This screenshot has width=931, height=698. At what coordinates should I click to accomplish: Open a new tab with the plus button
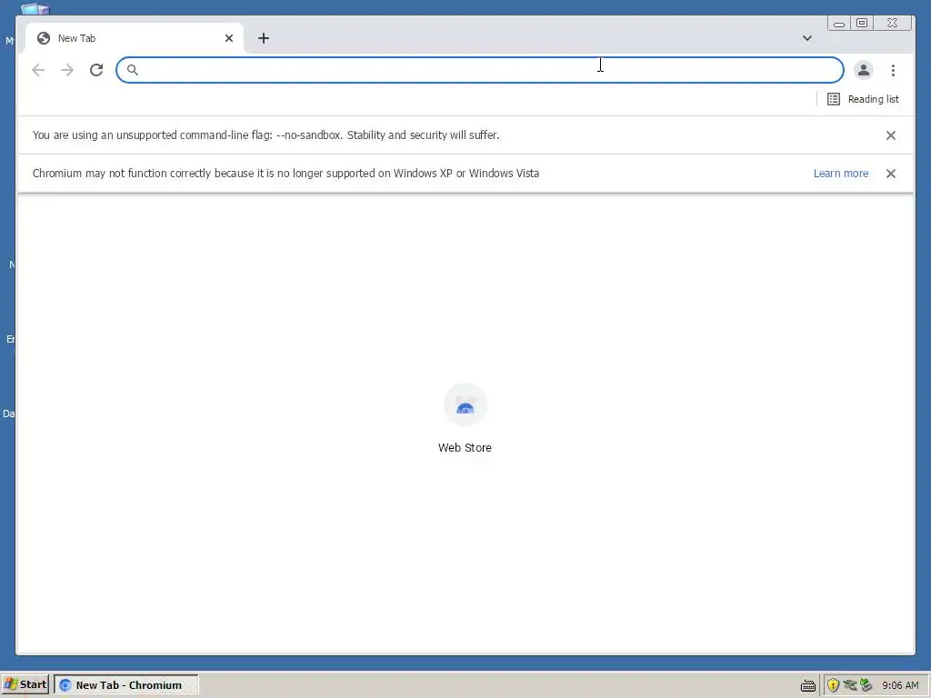click(x=264, y=38)
